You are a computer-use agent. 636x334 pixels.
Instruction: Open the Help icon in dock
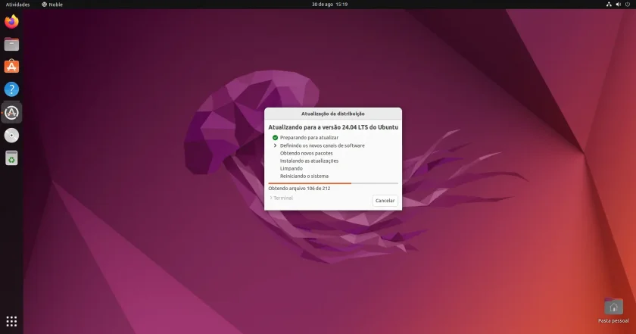pos(11,89)
